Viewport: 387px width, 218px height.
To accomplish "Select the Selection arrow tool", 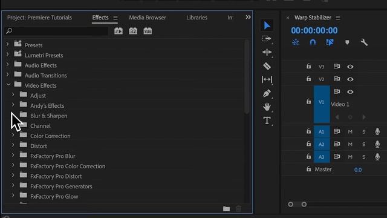I will (x=267, y=25).
